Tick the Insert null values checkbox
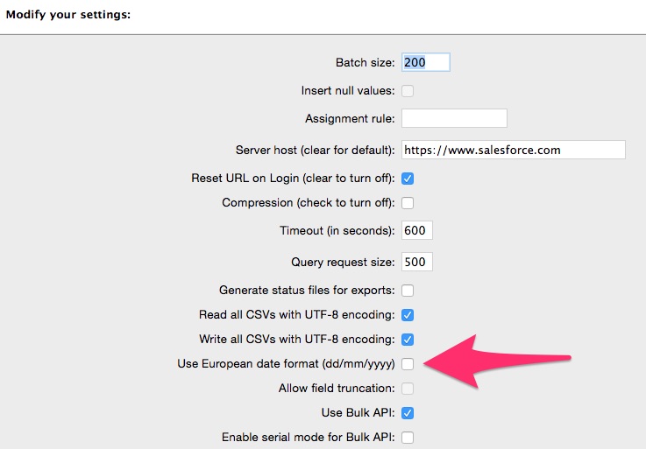The width and height of the screenshot is (646, 449). [x=408, y=90]
